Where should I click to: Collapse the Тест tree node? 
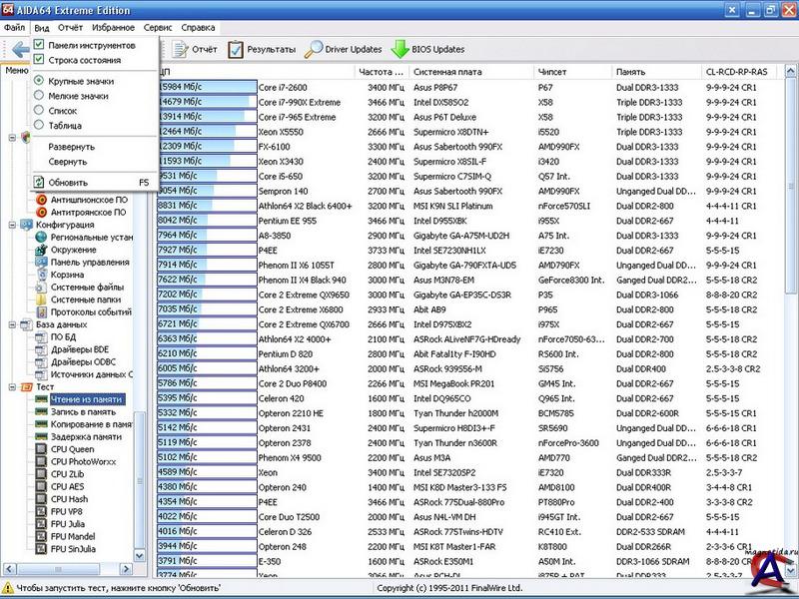tap(11, 386)
